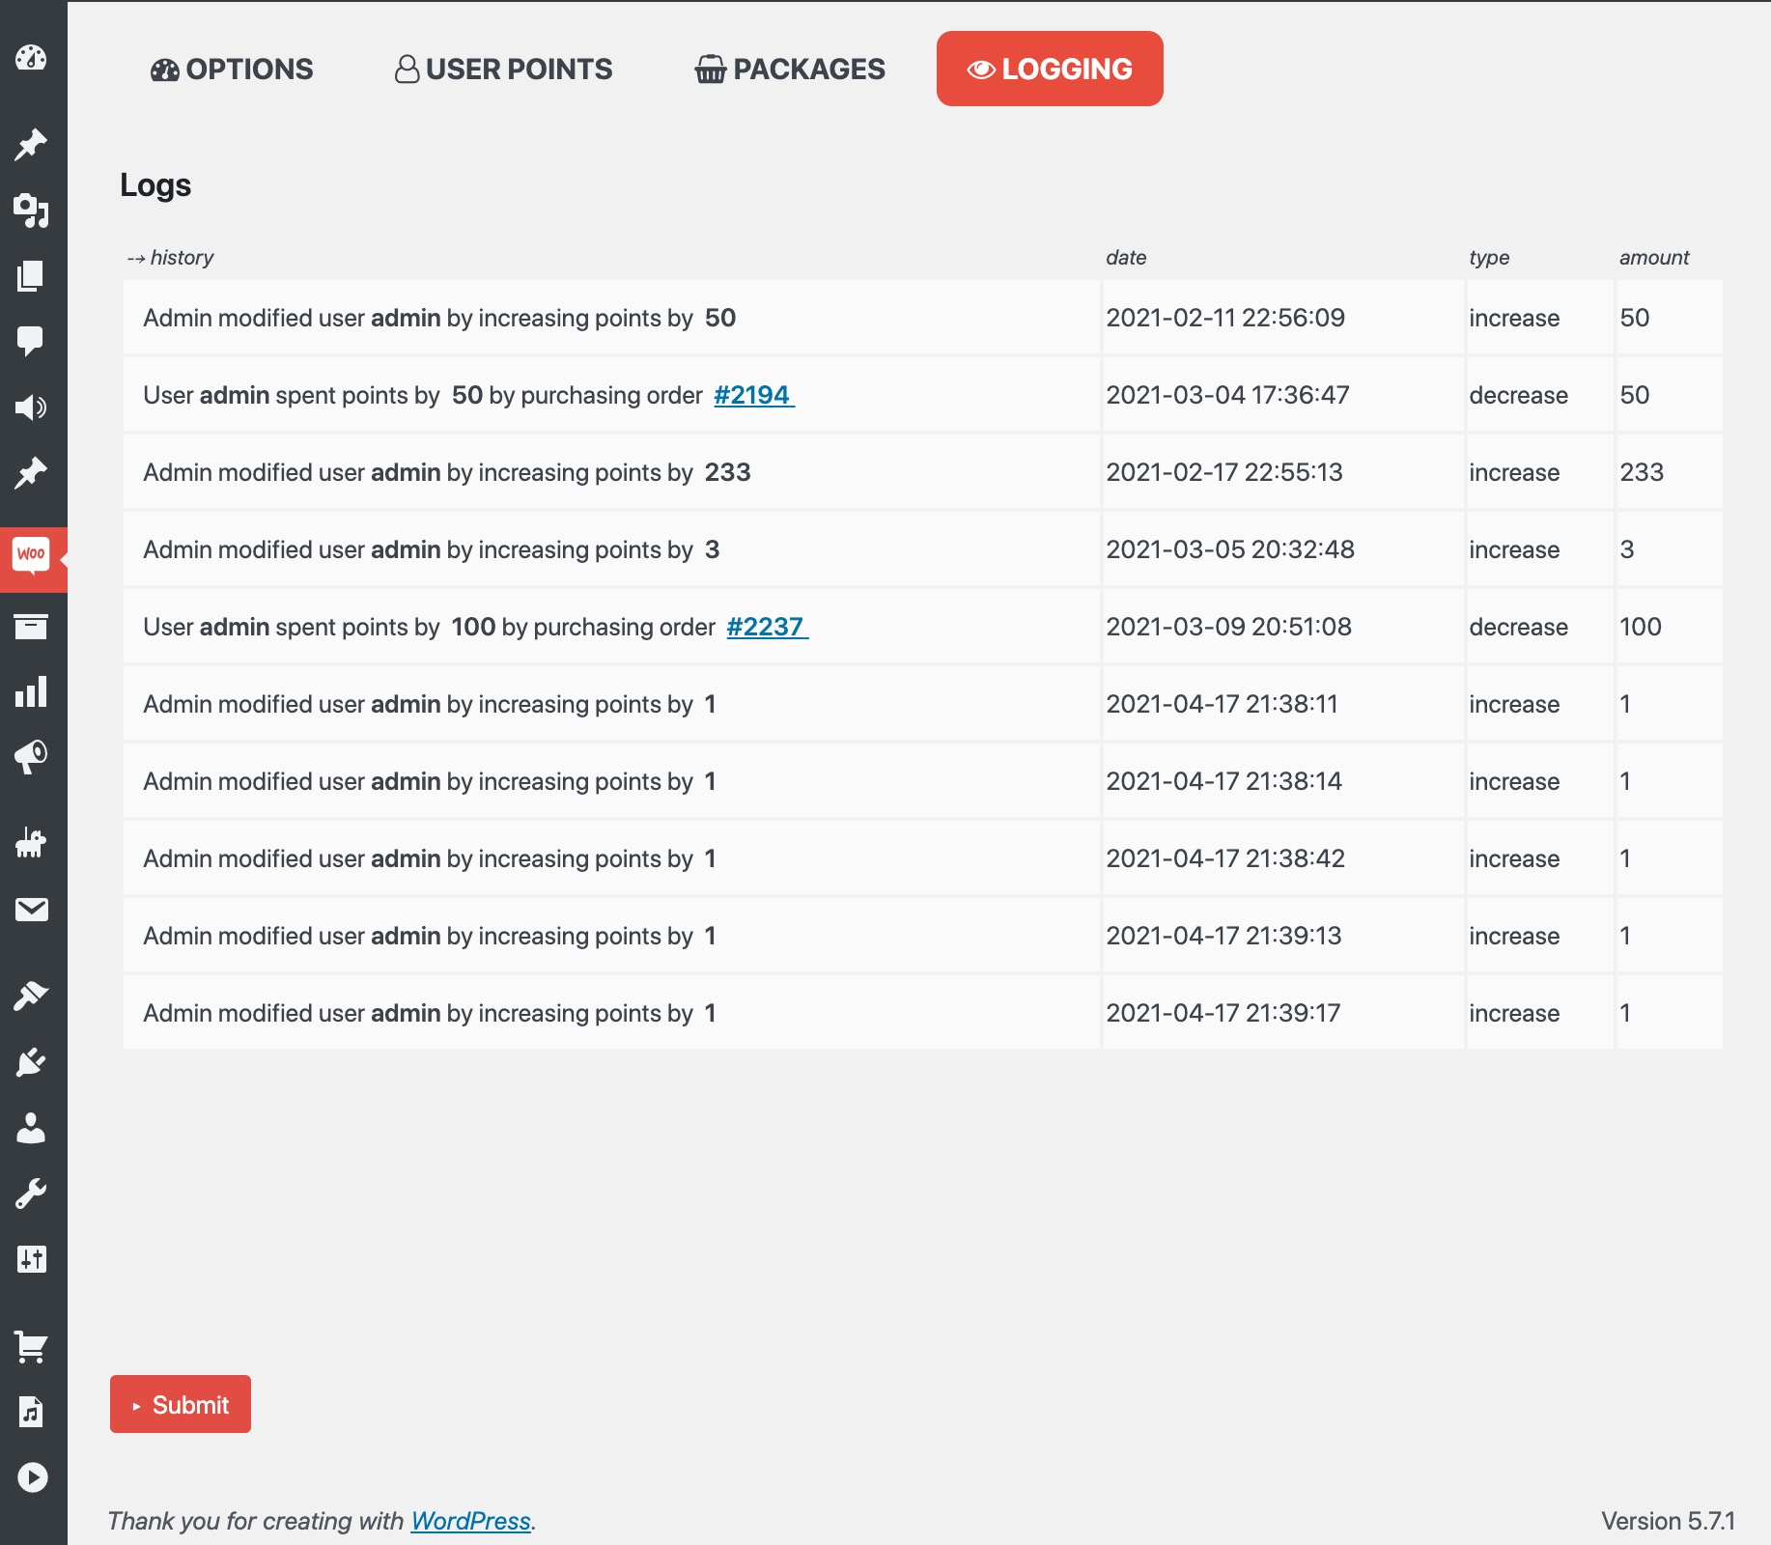Click the "history" column header

click(170, 257)
